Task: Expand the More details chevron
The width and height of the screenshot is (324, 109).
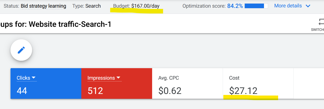Action: coord(308,6)
